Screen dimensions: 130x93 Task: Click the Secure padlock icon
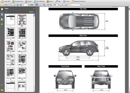click(48, 1)
